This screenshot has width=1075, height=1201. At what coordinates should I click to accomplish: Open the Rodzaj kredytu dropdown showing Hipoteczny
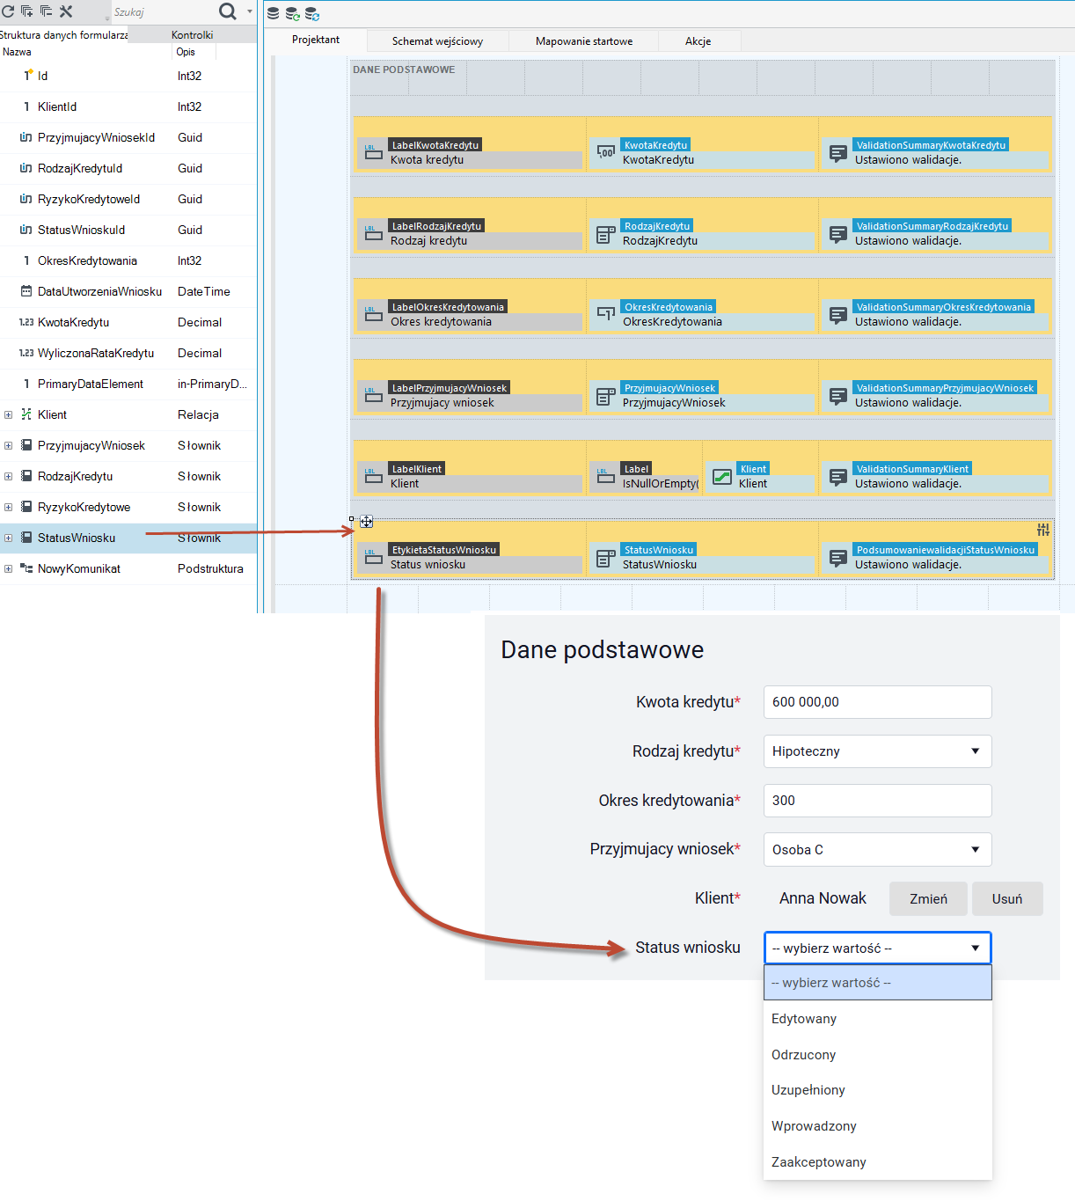tap(878, 751)
